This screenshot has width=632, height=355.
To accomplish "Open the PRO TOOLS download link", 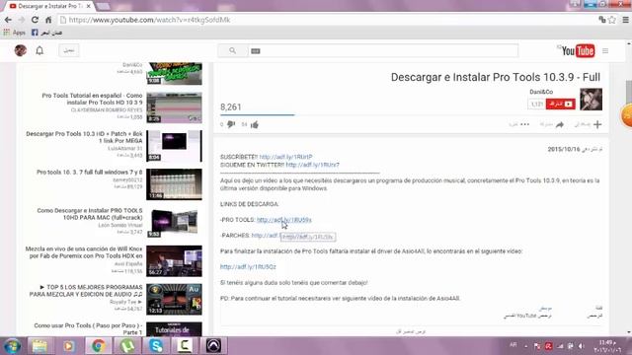I will click(x=284, y=220).
